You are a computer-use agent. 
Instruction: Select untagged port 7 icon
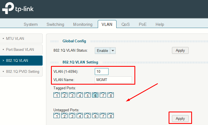click(103, 115)
